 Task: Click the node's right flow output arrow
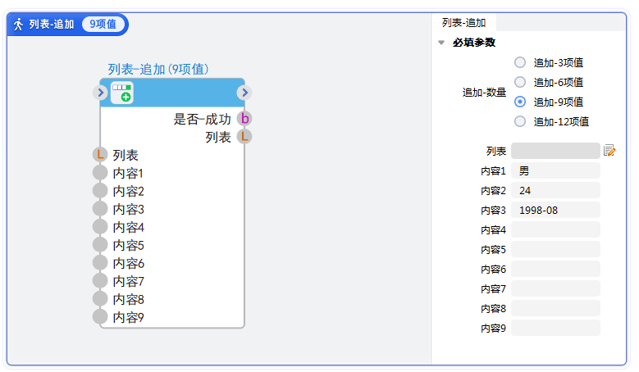pyautogui.click(x=244, y=93)
